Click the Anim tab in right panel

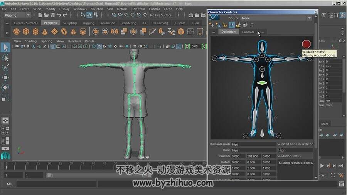click(324, 124)
